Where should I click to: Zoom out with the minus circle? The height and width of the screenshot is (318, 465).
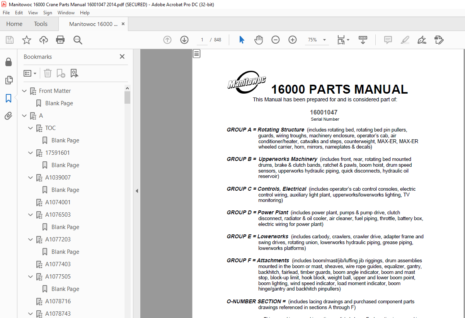(x=276, y=40)
